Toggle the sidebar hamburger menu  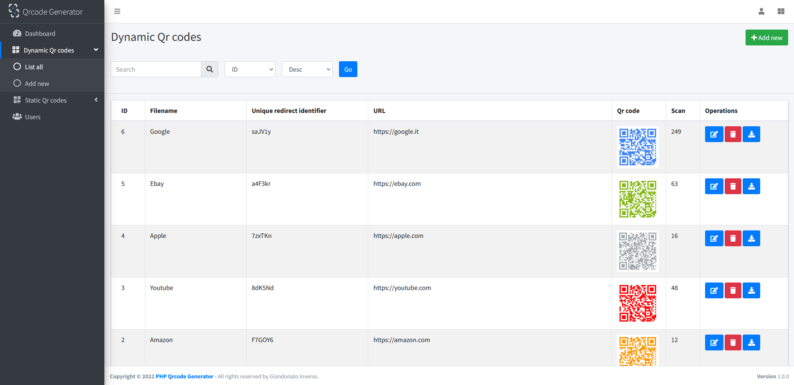117,11
